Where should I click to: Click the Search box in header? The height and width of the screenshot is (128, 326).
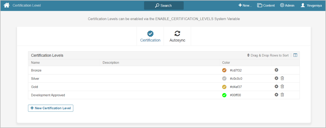164,5
